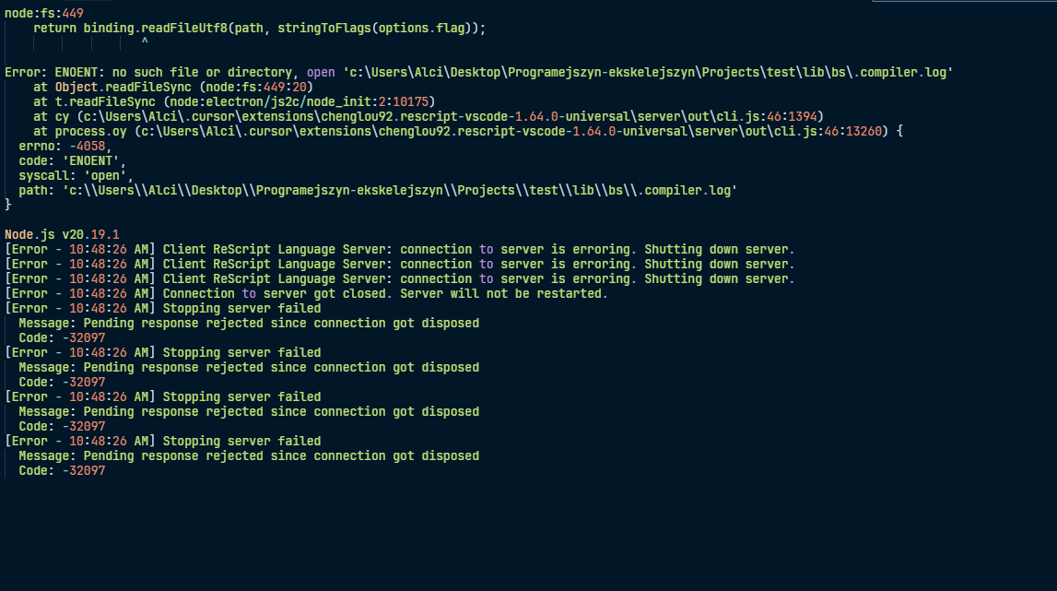Image resolution: width=1057 pixels, height=591 pixels.
Task: Click the binding.readFileUtf8 return statement line
Action: click(x=259, y=28)
